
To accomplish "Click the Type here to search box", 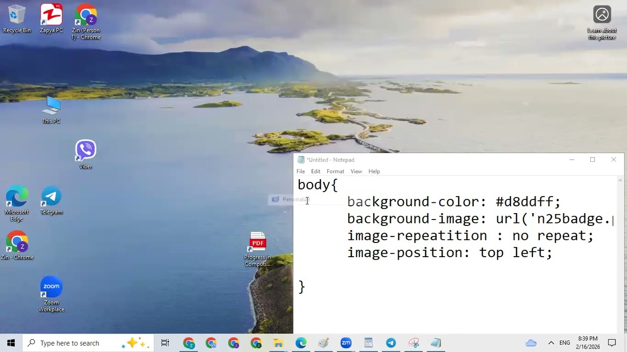I will (x=88, y=343).
